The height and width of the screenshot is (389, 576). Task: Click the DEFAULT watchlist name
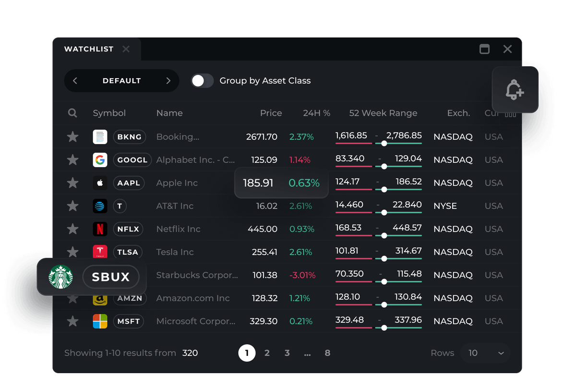121,81
